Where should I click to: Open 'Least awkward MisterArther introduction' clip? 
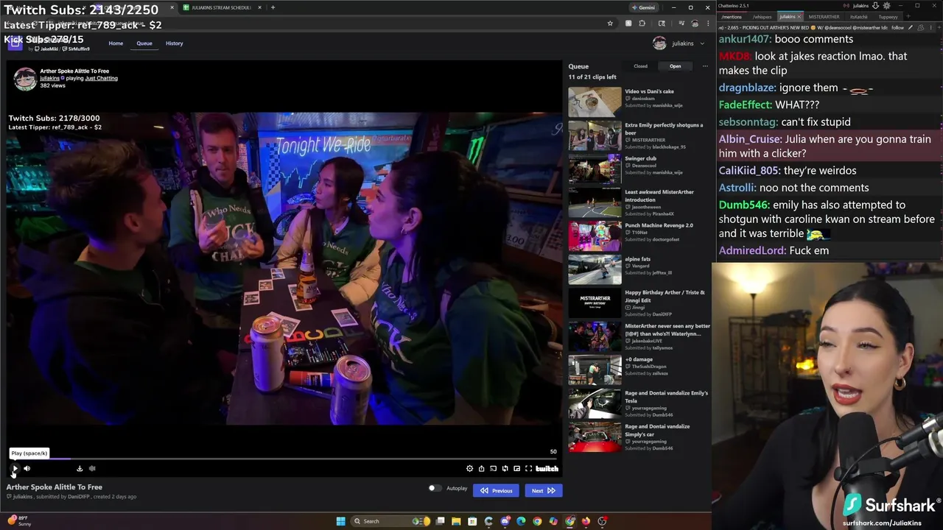point(639,202)
